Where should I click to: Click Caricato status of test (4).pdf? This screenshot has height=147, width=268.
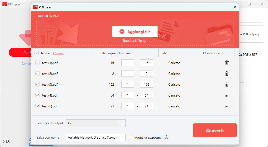pyautogui.click(x=174, y=95)
